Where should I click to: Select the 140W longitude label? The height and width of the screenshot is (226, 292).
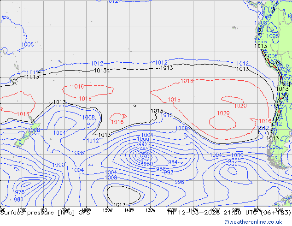pos(129,210)
